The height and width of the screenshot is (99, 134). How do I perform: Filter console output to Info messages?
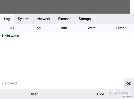(x=64, y=28)
